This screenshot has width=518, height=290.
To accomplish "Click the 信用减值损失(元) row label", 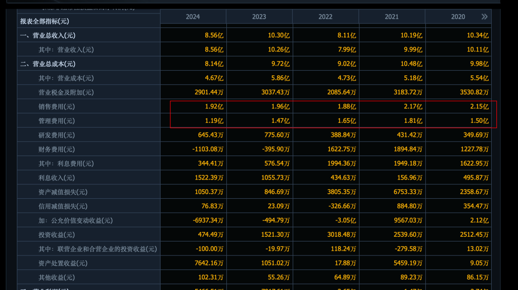I will pyautogui.click(x=63, y=206).
